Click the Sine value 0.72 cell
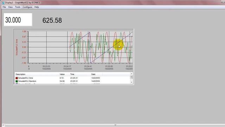Screen dimensions: 225x127 click(62, 78)
